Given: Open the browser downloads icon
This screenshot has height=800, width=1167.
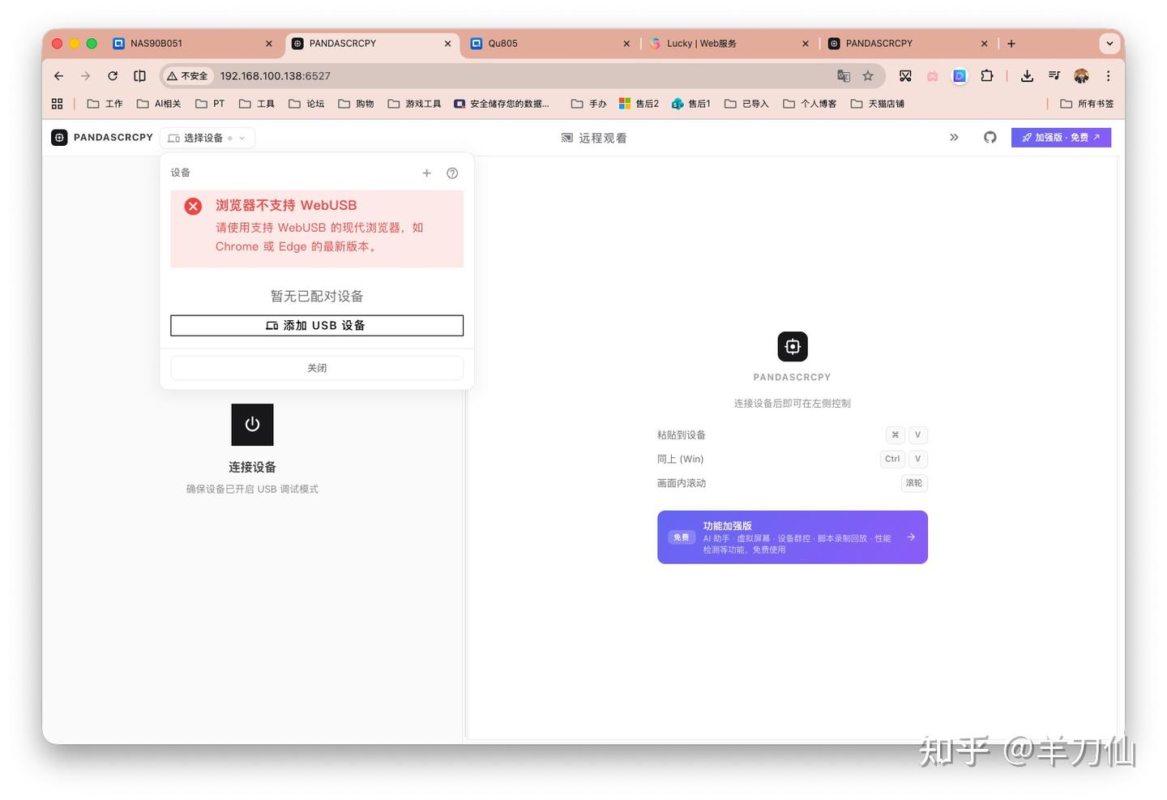Looking at the screenshot, I should [x=1027, y=76].
